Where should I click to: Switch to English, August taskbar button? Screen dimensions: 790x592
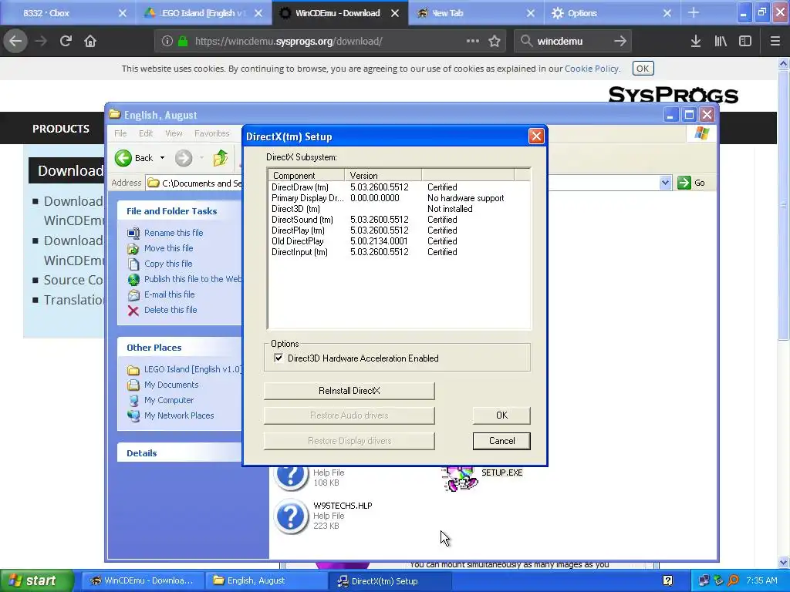point(266,581)
